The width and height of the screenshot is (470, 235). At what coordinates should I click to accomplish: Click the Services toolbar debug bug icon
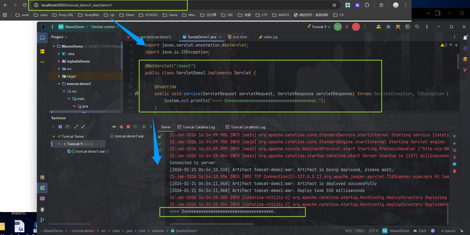[x=121, y=127]
